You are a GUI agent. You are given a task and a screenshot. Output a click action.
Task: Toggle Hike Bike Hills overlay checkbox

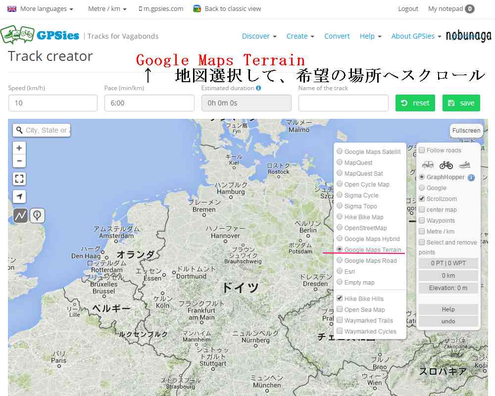(x=340, y=298)
